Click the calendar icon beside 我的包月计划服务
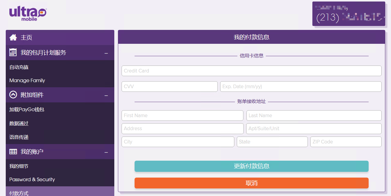This screenshot has height=196, width=391. [x=13, y=53]
